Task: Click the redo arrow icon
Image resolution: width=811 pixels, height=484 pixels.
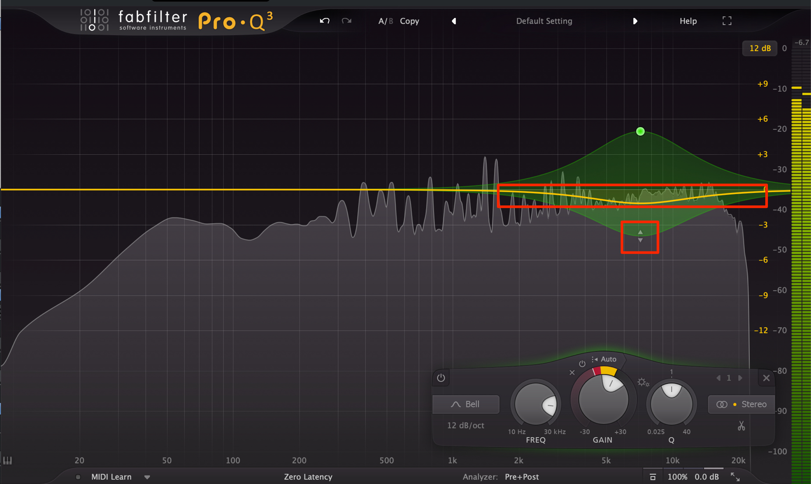Action: point(346,21)
